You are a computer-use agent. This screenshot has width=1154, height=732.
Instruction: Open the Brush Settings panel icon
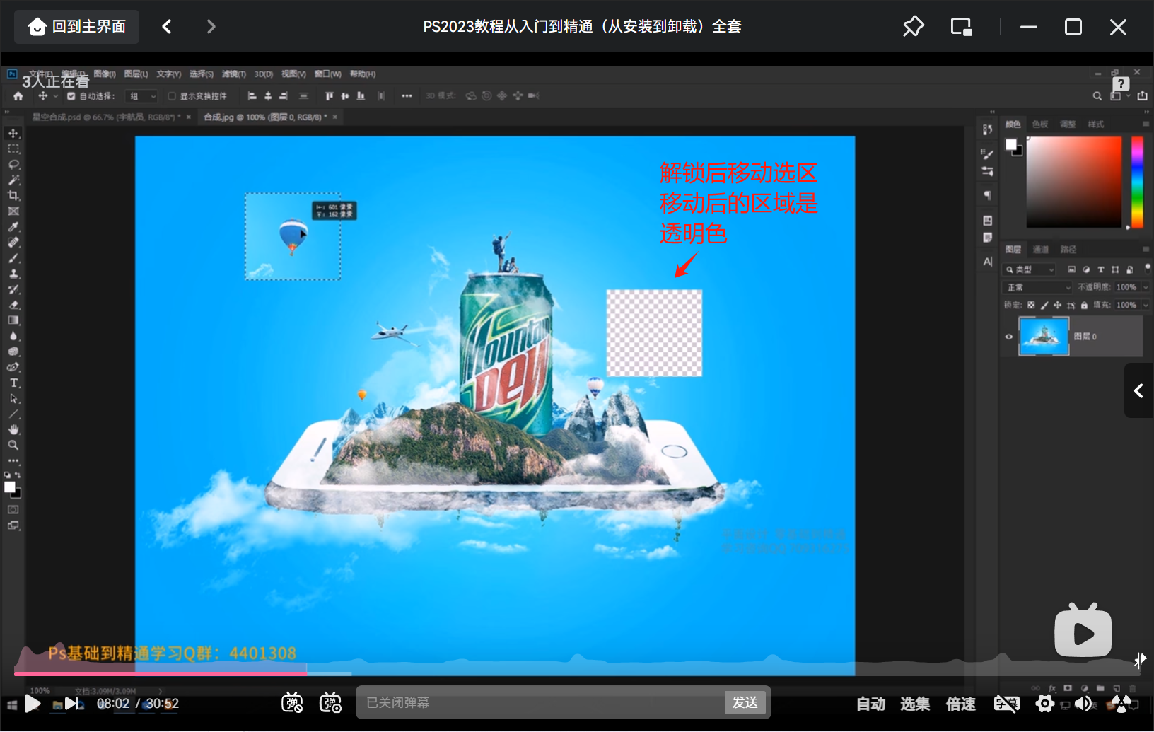(988, 153)
